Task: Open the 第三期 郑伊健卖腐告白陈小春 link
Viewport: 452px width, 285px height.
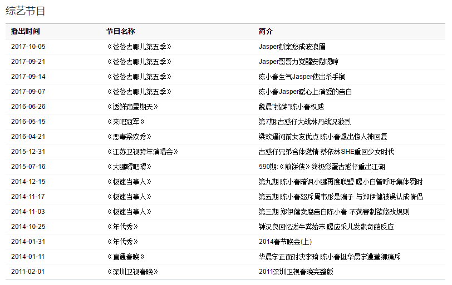Action: click(333, 212)
